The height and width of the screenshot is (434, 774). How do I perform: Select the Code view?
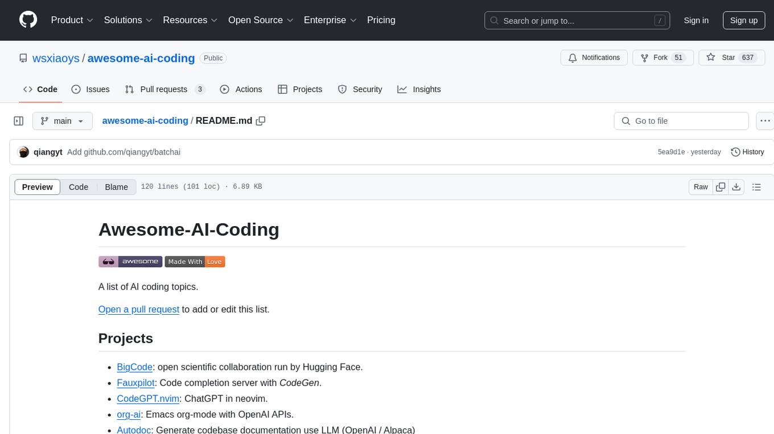click(79, 187)
